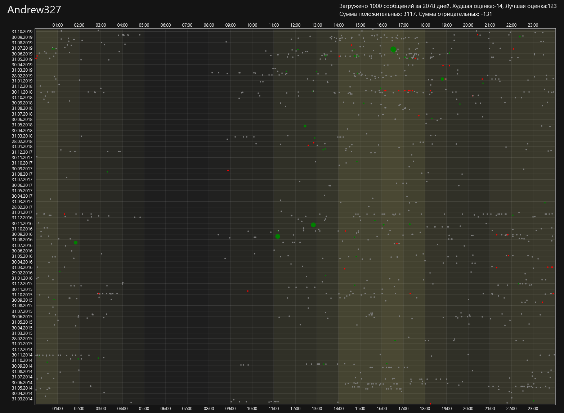Click the 30.06.2017 date label
This screenshot has height=413, width=564.
[x=22, y=185]
